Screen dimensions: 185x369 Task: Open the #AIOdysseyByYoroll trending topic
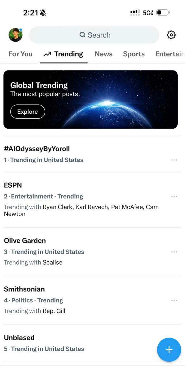tap(92, 154)
